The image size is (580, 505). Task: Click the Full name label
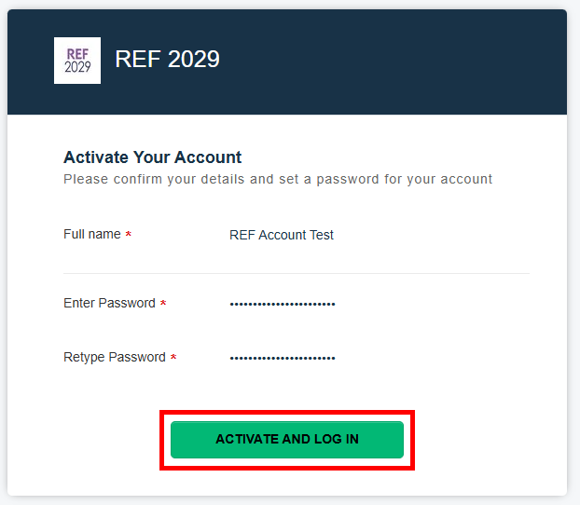pos(91,235)
